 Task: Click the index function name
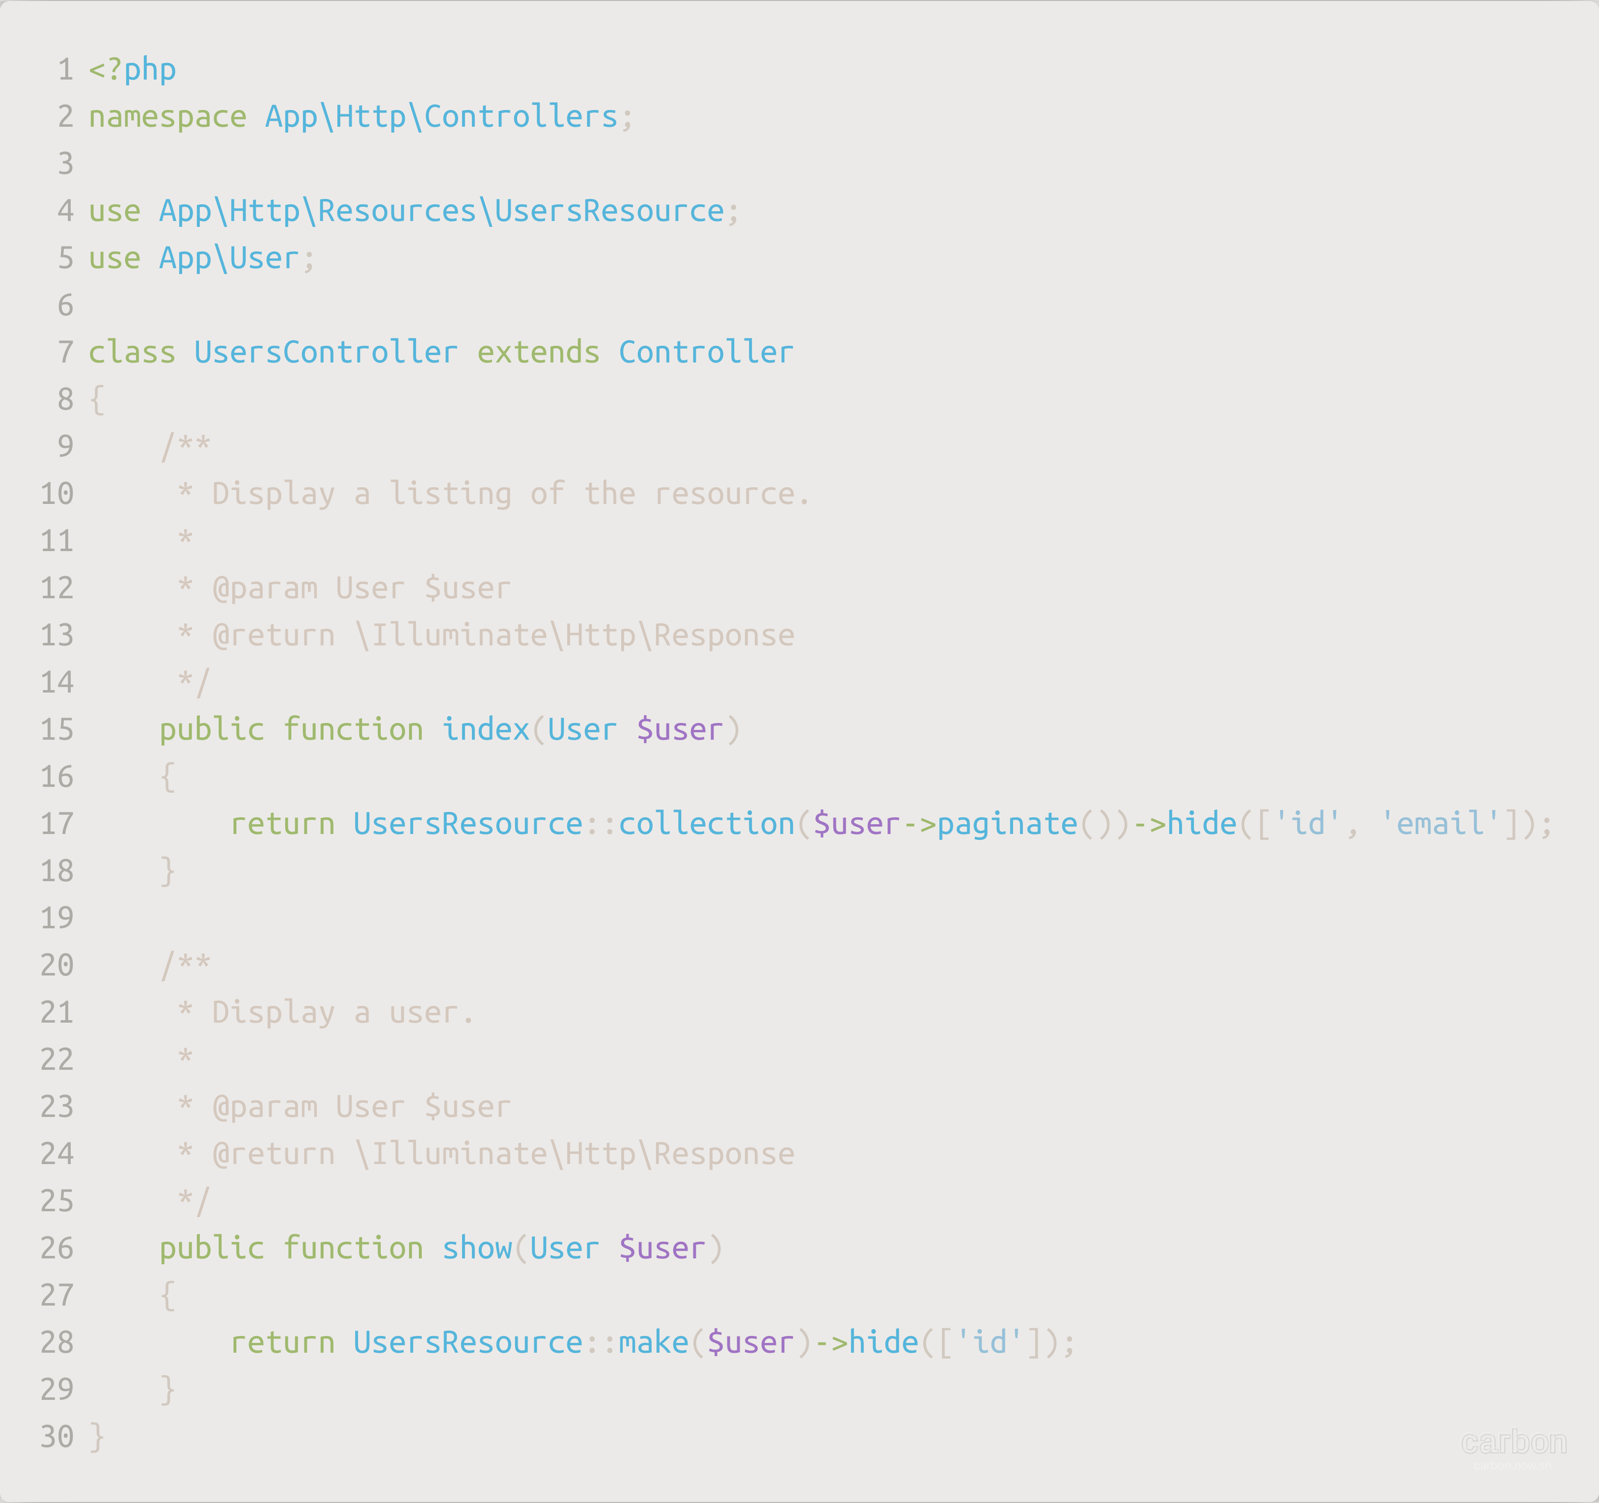click(486, 730)
